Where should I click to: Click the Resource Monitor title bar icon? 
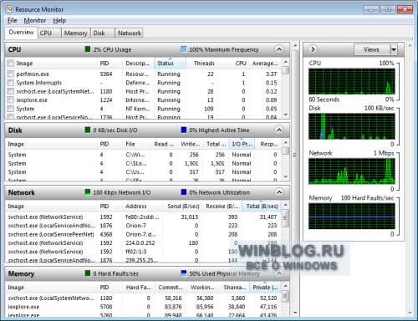pyautogui.click(x=9, y=9)
